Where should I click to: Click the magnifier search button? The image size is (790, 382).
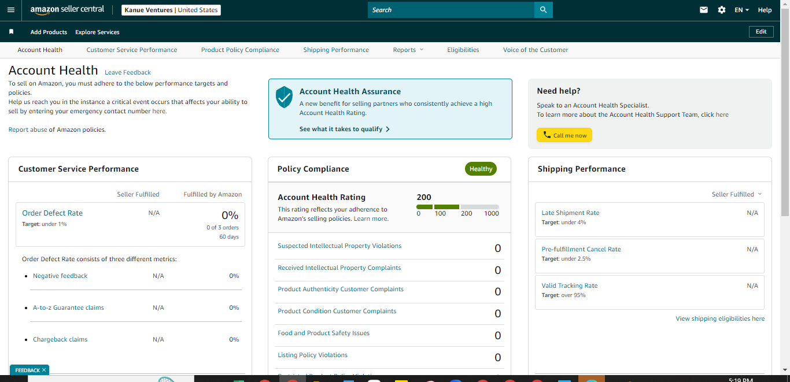coord(543,10)
